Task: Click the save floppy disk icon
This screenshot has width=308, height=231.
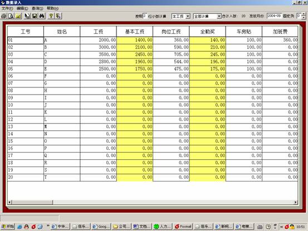Action: point(35,16)
